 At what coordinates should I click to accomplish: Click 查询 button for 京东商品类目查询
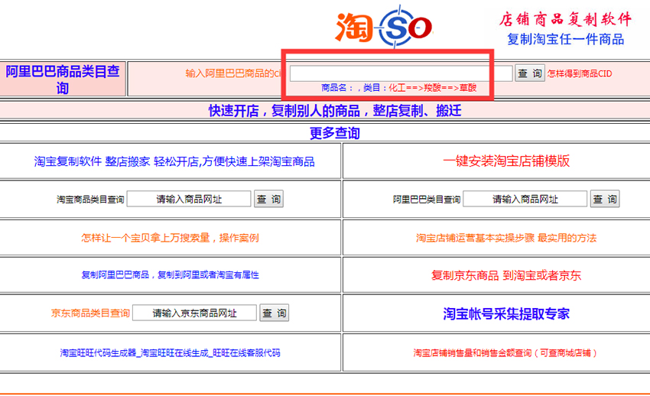pyautogui.click(x=275, y=313)
